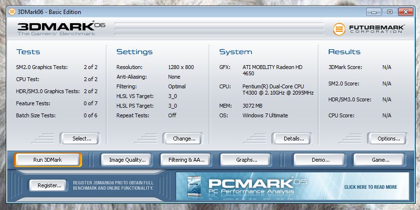Click the ATI MOBILITY Radeon HD 4650 text
This screenshot has height=210, width=420.
[272, 70]
